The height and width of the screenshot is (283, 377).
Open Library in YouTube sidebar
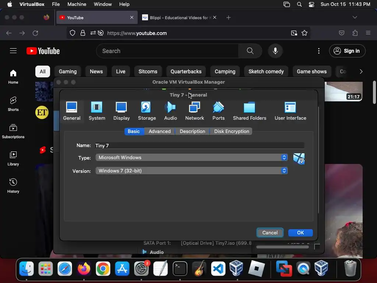[13, 158]
